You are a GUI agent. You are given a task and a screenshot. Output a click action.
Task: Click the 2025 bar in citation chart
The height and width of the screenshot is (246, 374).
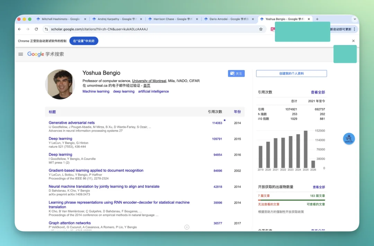[305, 149]
